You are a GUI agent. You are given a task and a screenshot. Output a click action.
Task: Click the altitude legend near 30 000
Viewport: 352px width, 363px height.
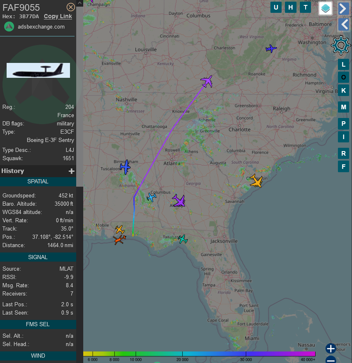246,354
